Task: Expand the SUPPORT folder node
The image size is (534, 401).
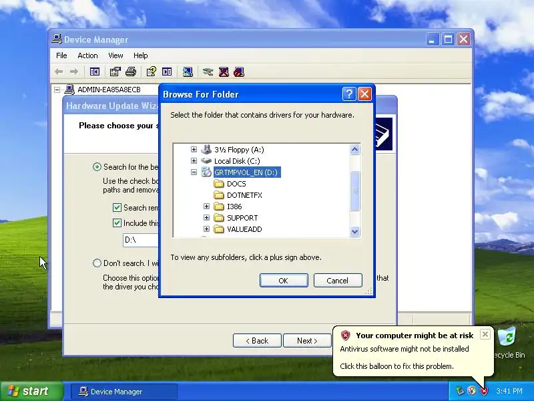Action: 206,218
